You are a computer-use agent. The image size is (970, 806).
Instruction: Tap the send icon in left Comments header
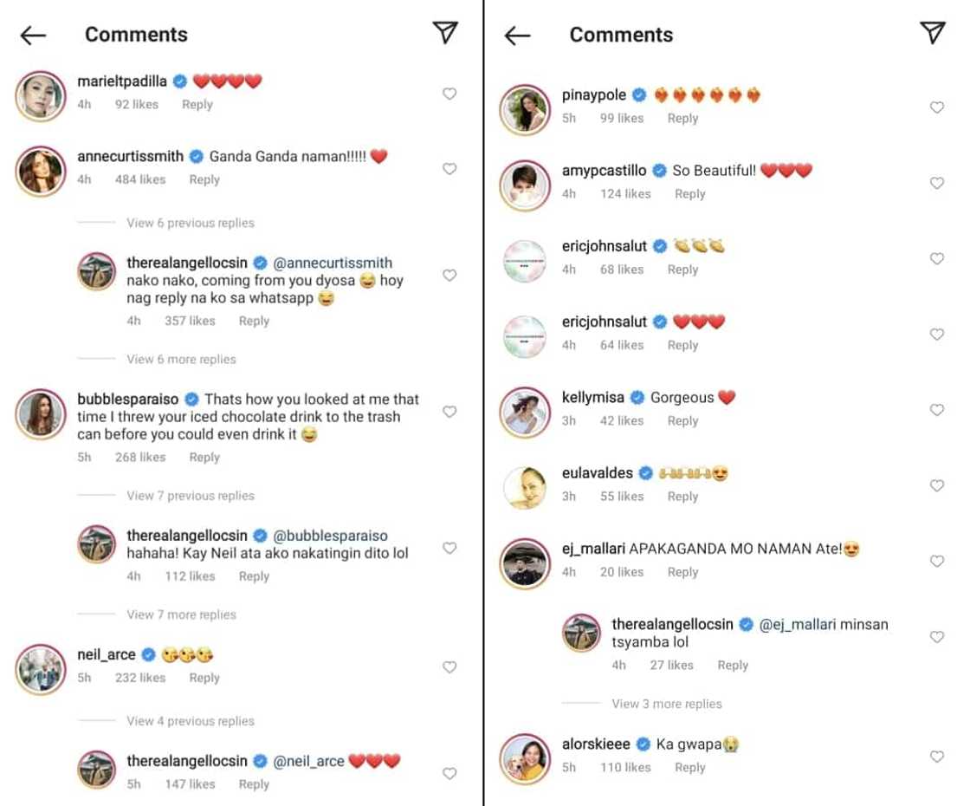(x=444, y=33)
